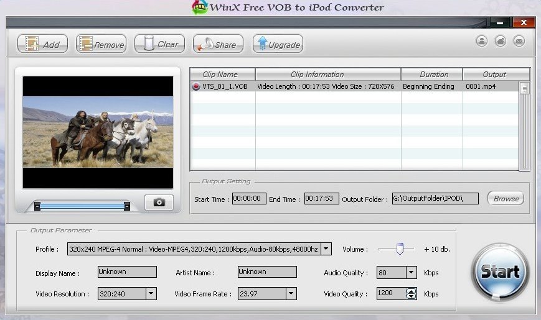Open the Audio Quality dropdown

(x=412, y=272)
